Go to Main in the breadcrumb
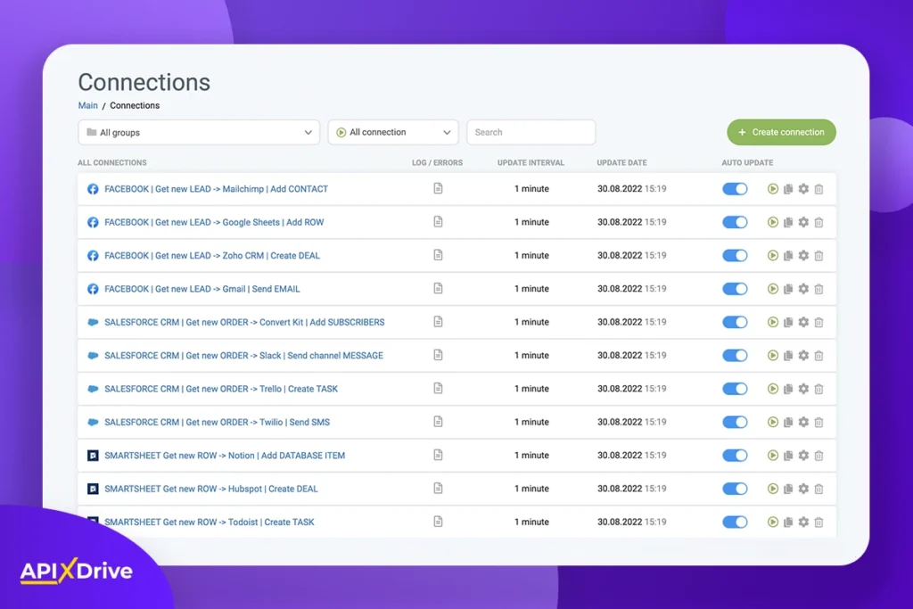The height and width of the screenshot is (609, 913). (87, 105)
